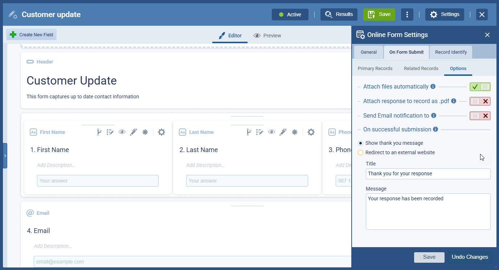Enable Send Email notification toggle
The height and width of the screenshot is (270, 499).
pyautogui.click(x=480, y=116)
